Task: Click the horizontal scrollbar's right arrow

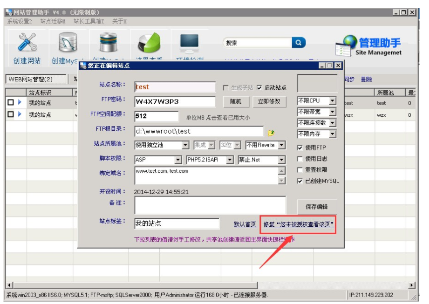Action: 411,285
